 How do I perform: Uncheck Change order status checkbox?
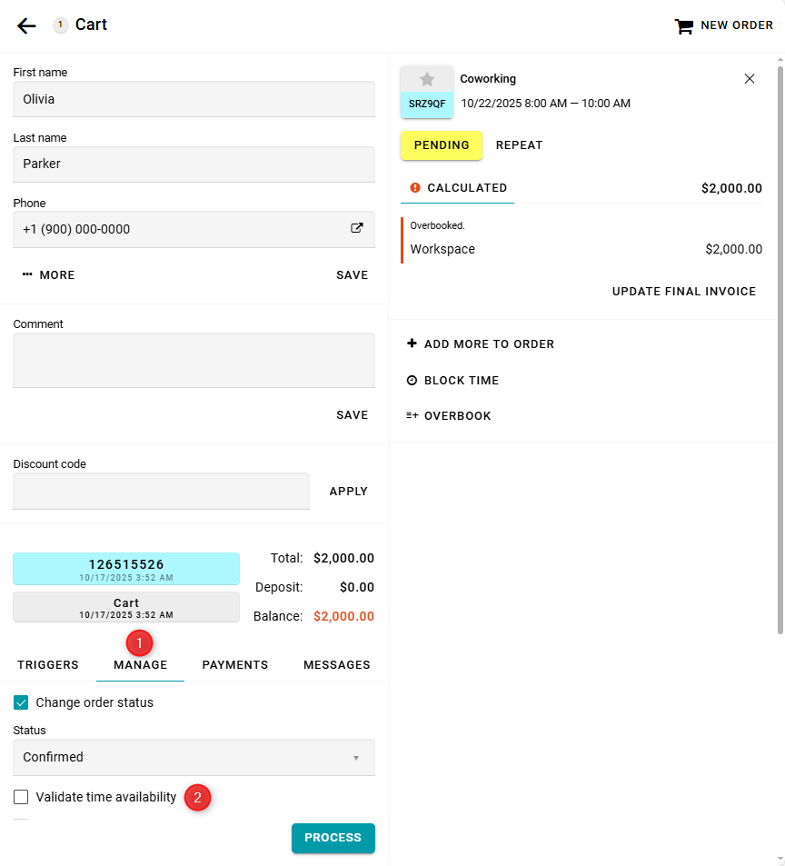[21, 702]
